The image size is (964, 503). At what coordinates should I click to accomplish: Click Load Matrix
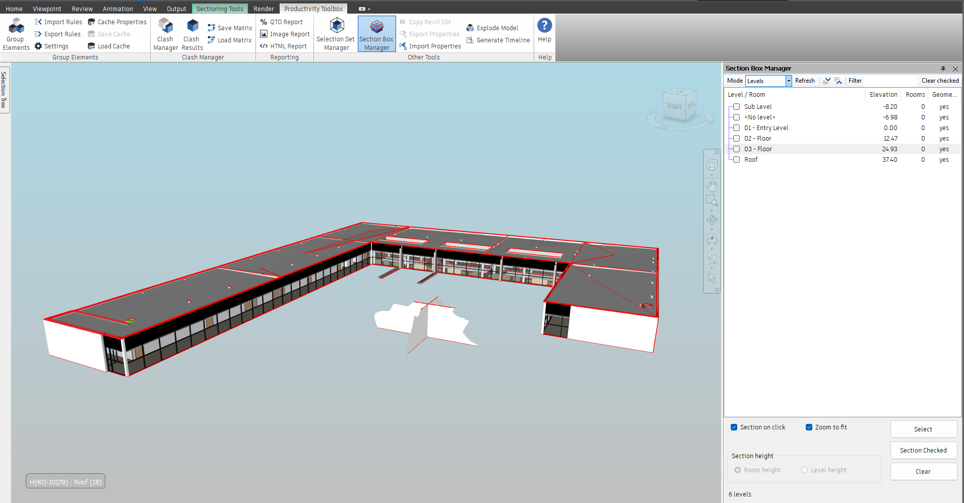(x=230, y=40)
